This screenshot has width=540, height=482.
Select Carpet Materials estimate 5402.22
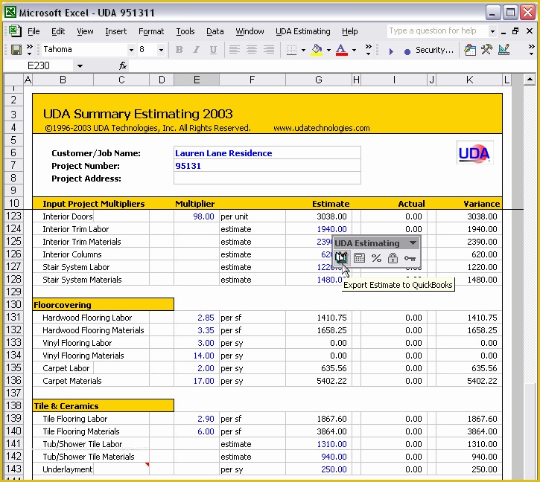(x=319, y=381)
